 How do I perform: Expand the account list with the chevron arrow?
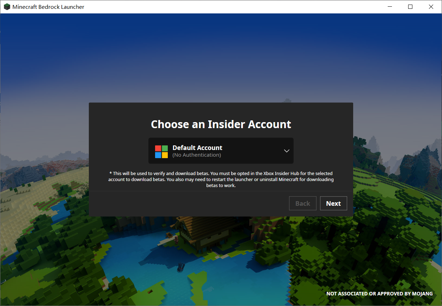click(287, 151)
